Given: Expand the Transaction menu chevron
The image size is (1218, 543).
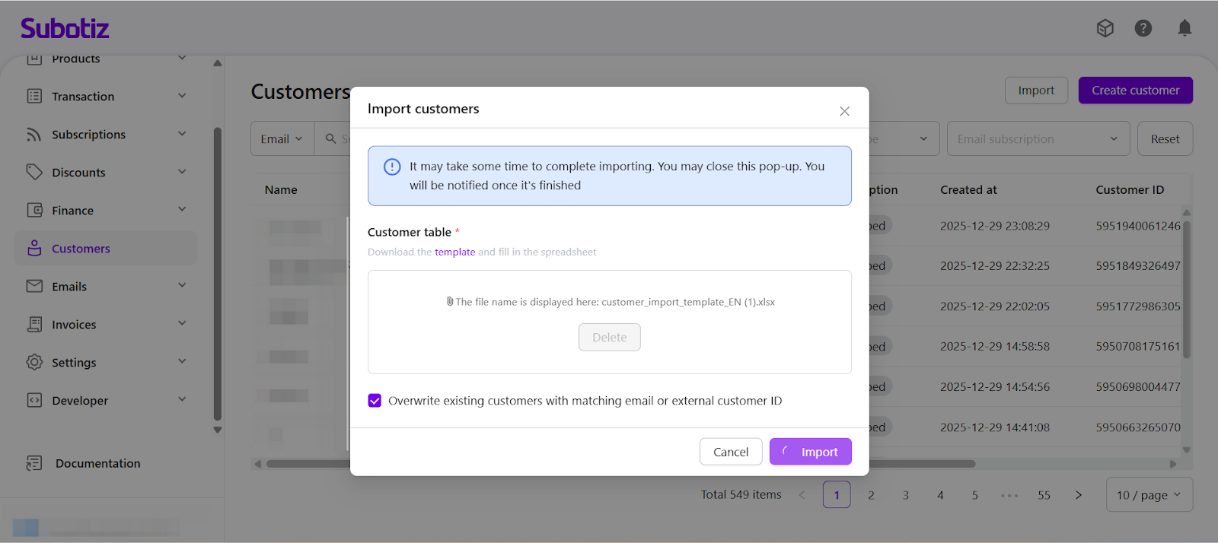Looking at the screenshot, I should coord(182,96).
